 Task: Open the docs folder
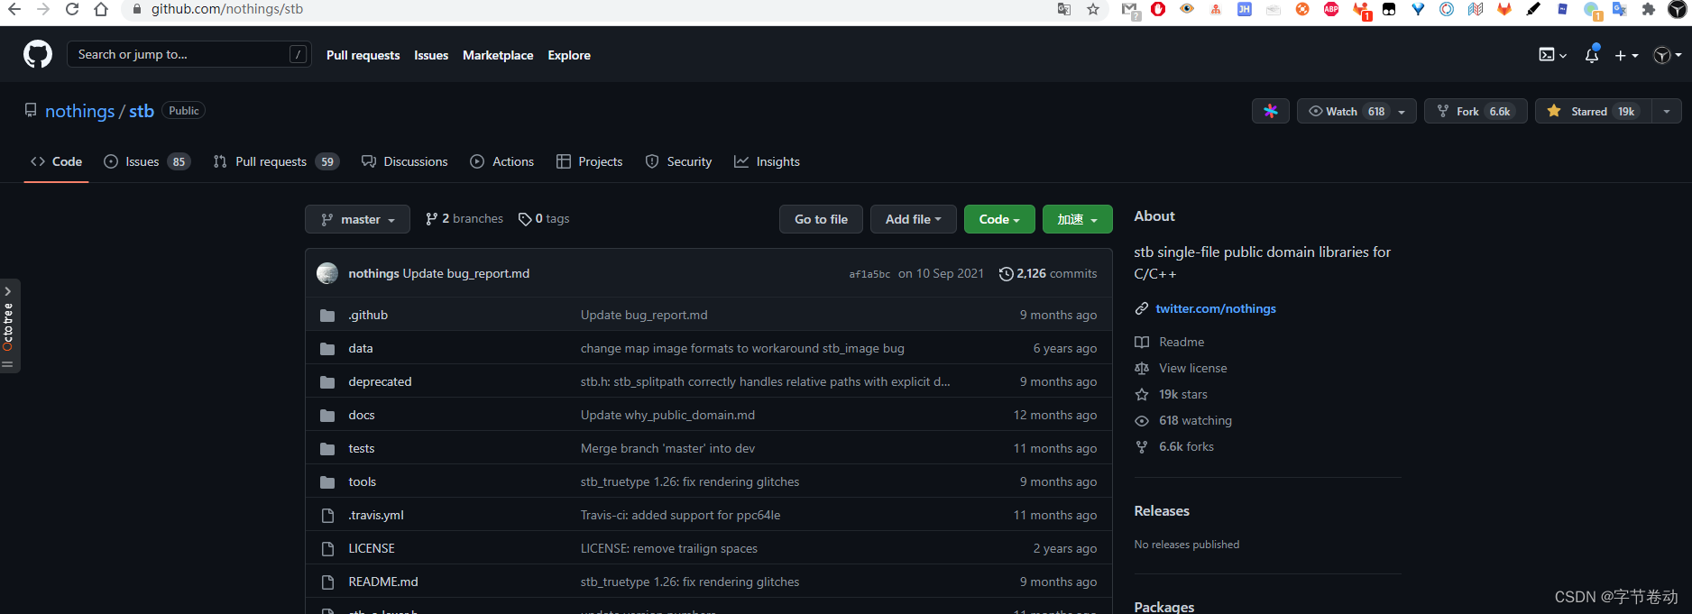pos(361,415)
